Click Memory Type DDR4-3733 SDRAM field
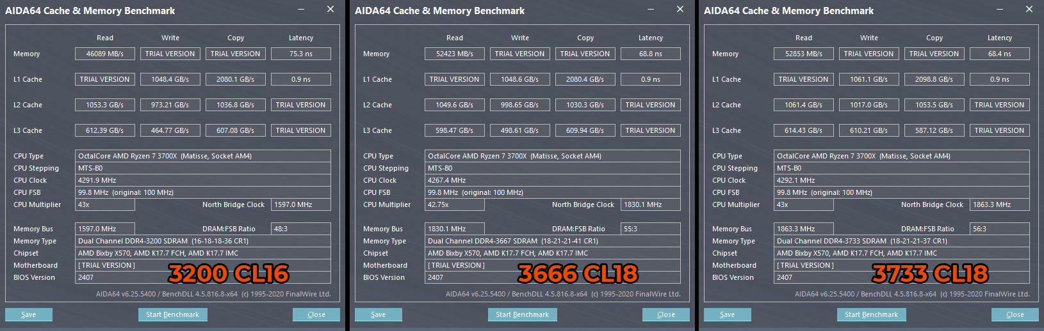This screenshot has height=331, width=1044. click(902, 241)
